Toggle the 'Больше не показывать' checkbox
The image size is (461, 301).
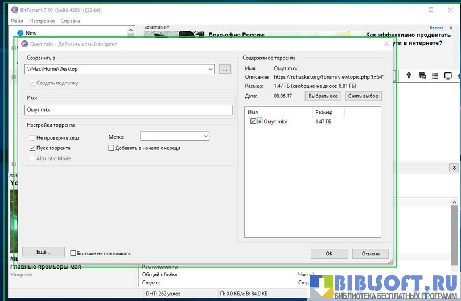pos(73,253)
